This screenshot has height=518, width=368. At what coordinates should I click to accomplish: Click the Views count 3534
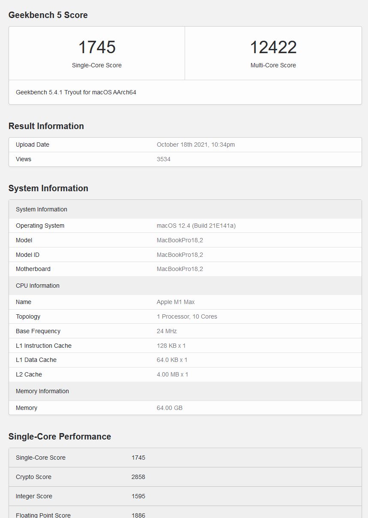tap(163, 159)
